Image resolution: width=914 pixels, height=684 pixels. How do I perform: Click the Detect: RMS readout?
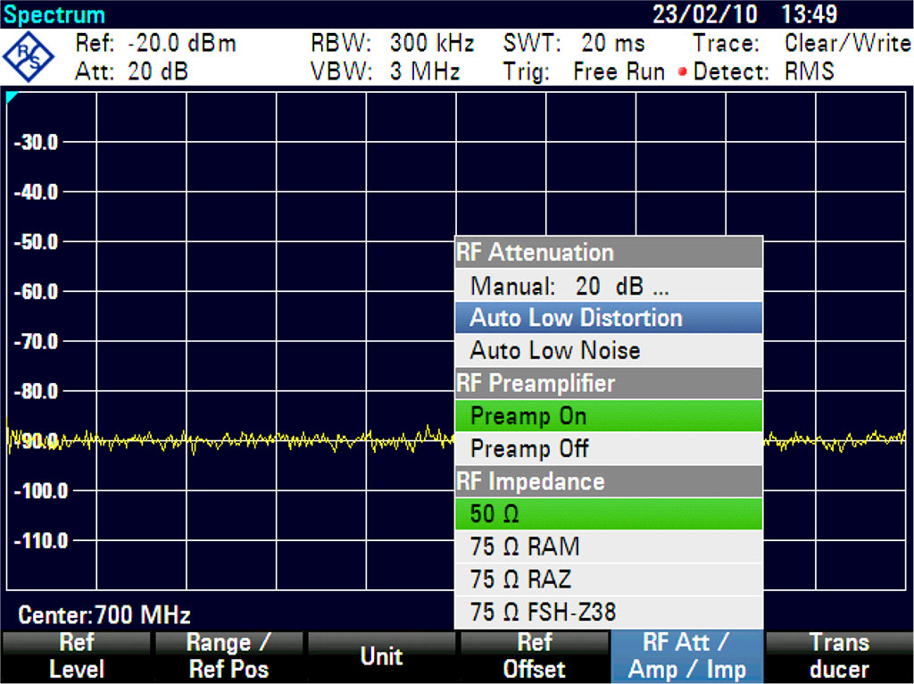click(764, 71)
